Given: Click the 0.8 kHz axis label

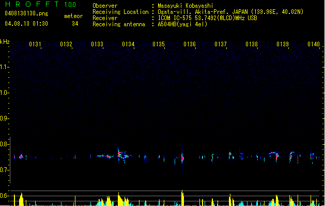Looking at the screenshot, I should point(4,144).
